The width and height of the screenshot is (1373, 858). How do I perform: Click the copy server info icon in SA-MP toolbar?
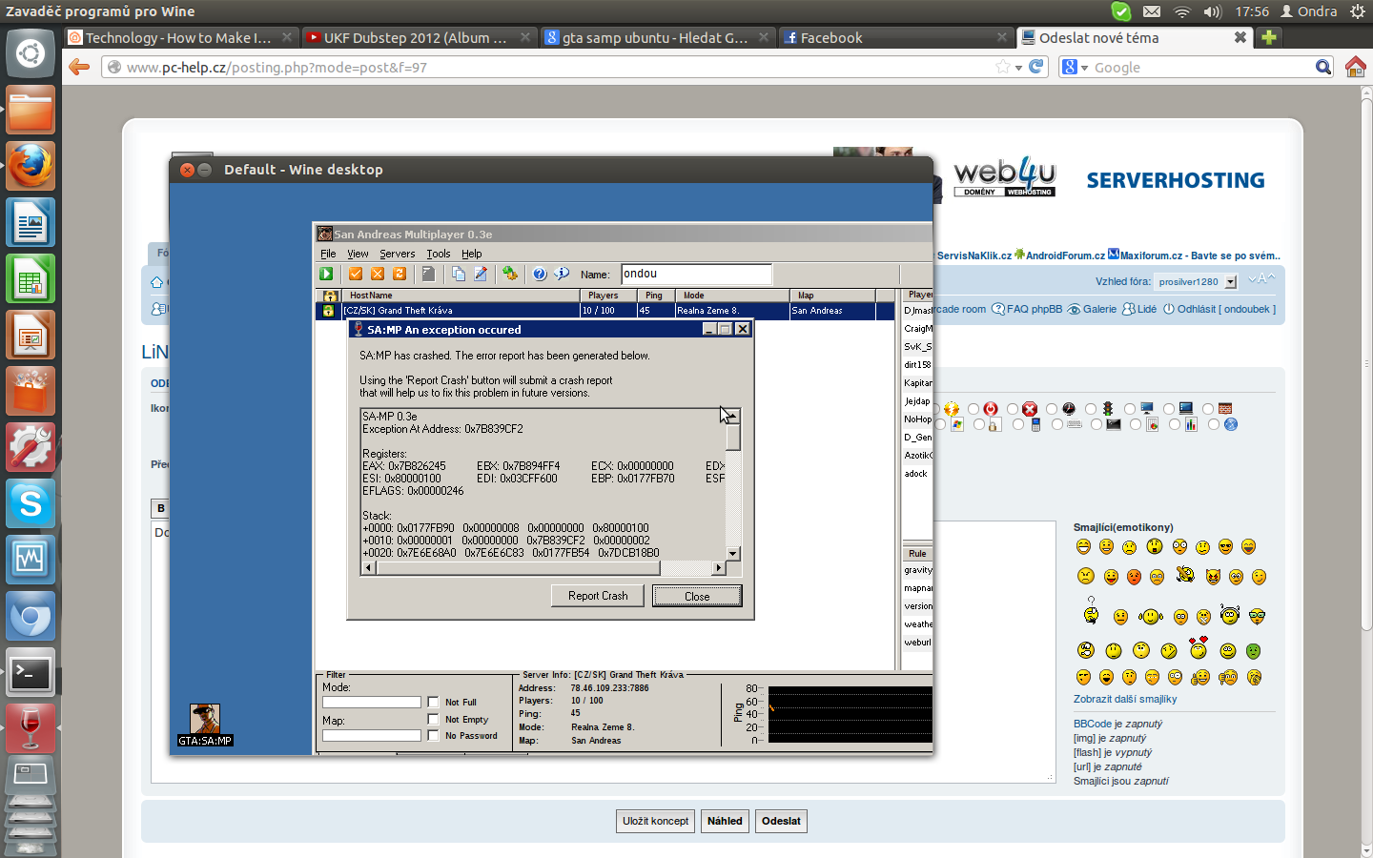459,274
